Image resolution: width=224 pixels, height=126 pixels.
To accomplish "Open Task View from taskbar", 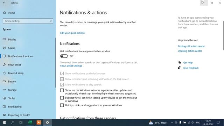I will pyautogui.click(x=21, y=122).
